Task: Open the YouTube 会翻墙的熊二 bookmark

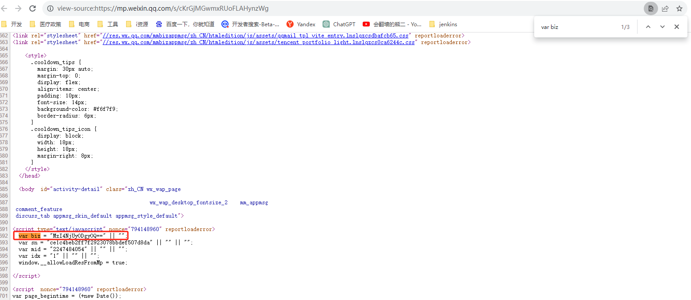Action: [393, 24]
